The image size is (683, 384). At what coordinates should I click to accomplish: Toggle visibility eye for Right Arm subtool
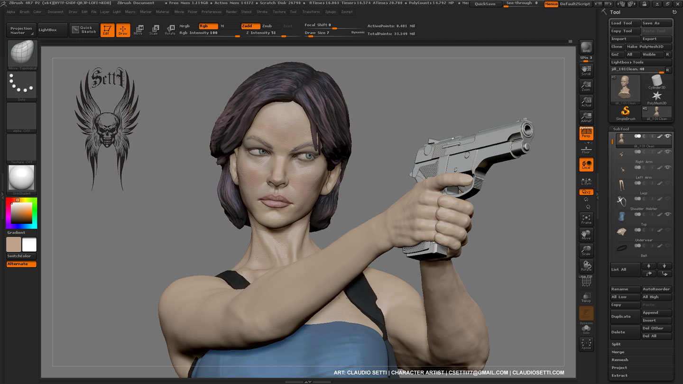point(668,152)
